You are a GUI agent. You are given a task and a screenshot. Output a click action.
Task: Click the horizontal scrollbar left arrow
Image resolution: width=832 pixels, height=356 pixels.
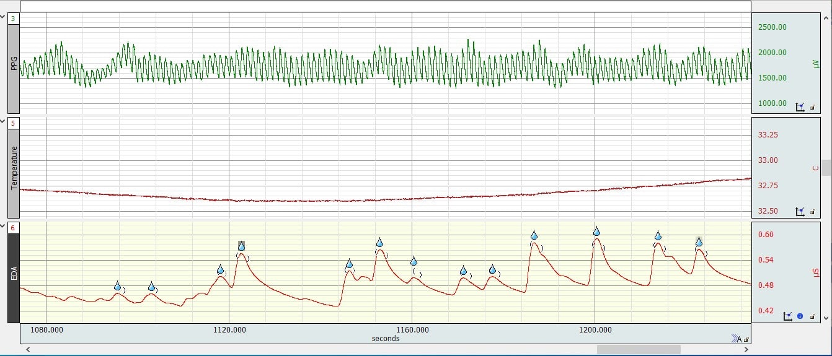(26, 350)
